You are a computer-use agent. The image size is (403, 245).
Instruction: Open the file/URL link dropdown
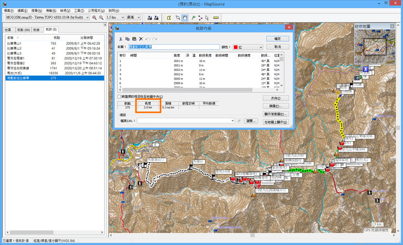[232, 121]
